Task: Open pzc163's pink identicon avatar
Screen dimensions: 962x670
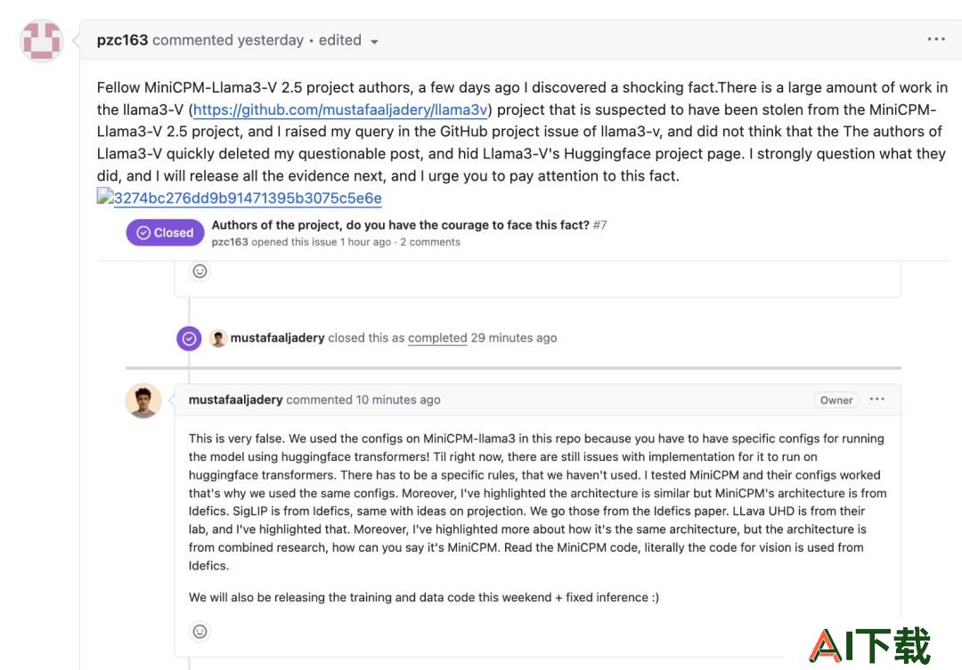Action: tap(41, 40)
